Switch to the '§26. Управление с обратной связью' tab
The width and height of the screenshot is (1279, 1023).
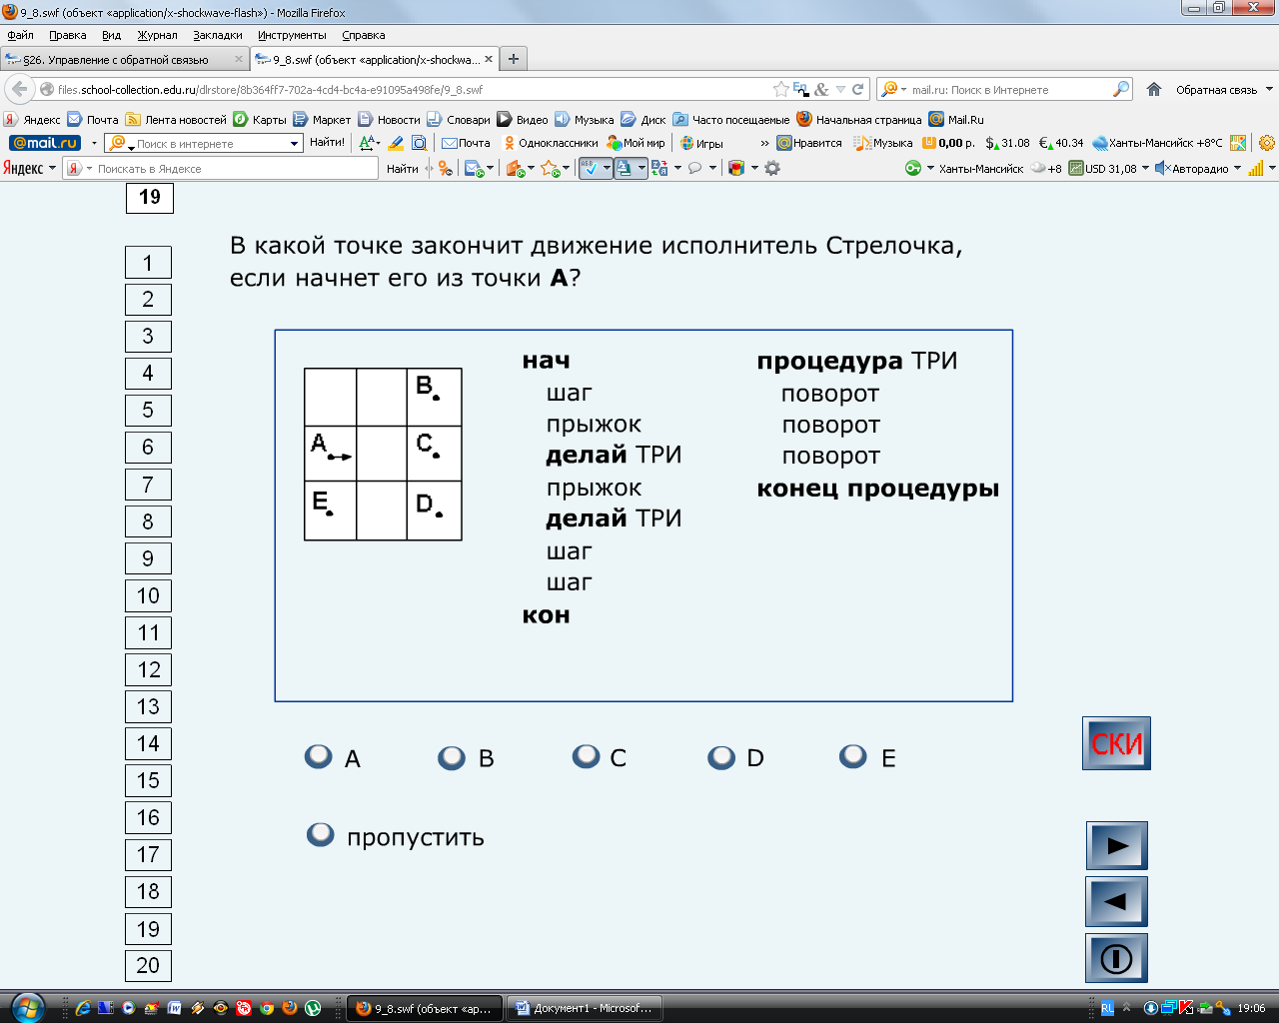pyautogui.click(x=124, y=59)
